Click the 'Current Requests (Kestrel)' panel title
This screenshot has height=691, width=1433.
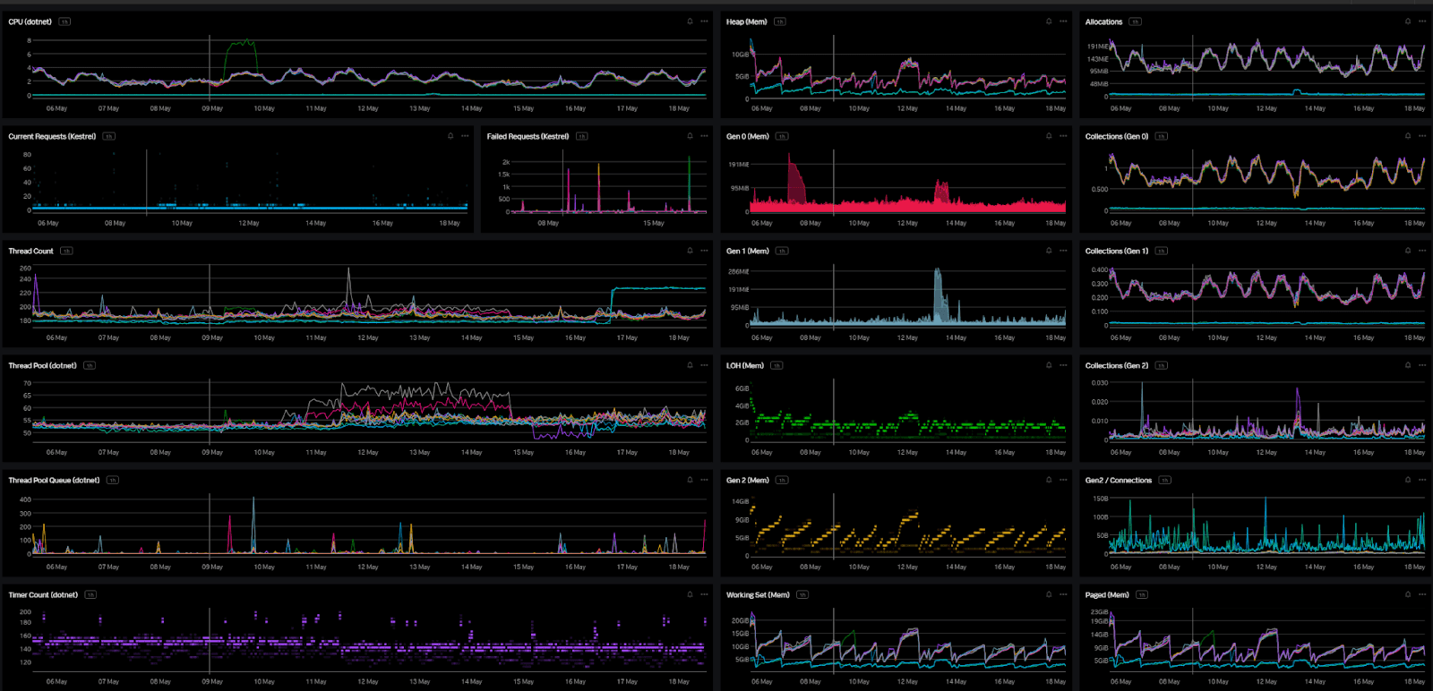click(52, 136)
